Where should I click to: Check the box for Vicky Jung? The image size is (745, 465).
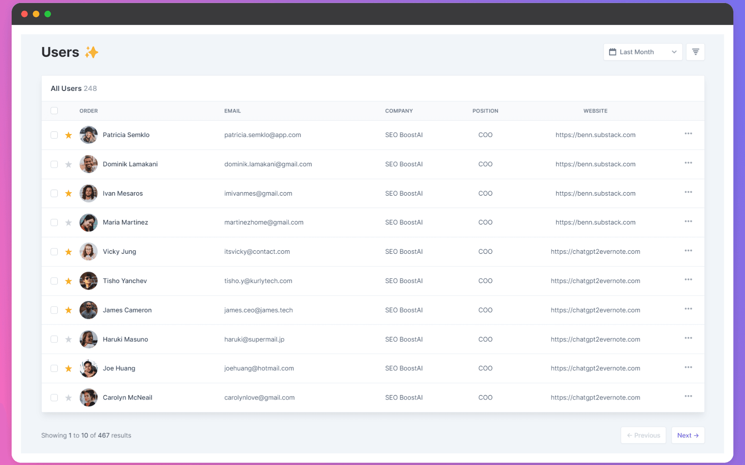pyautogui.click(x=54, y=252)
